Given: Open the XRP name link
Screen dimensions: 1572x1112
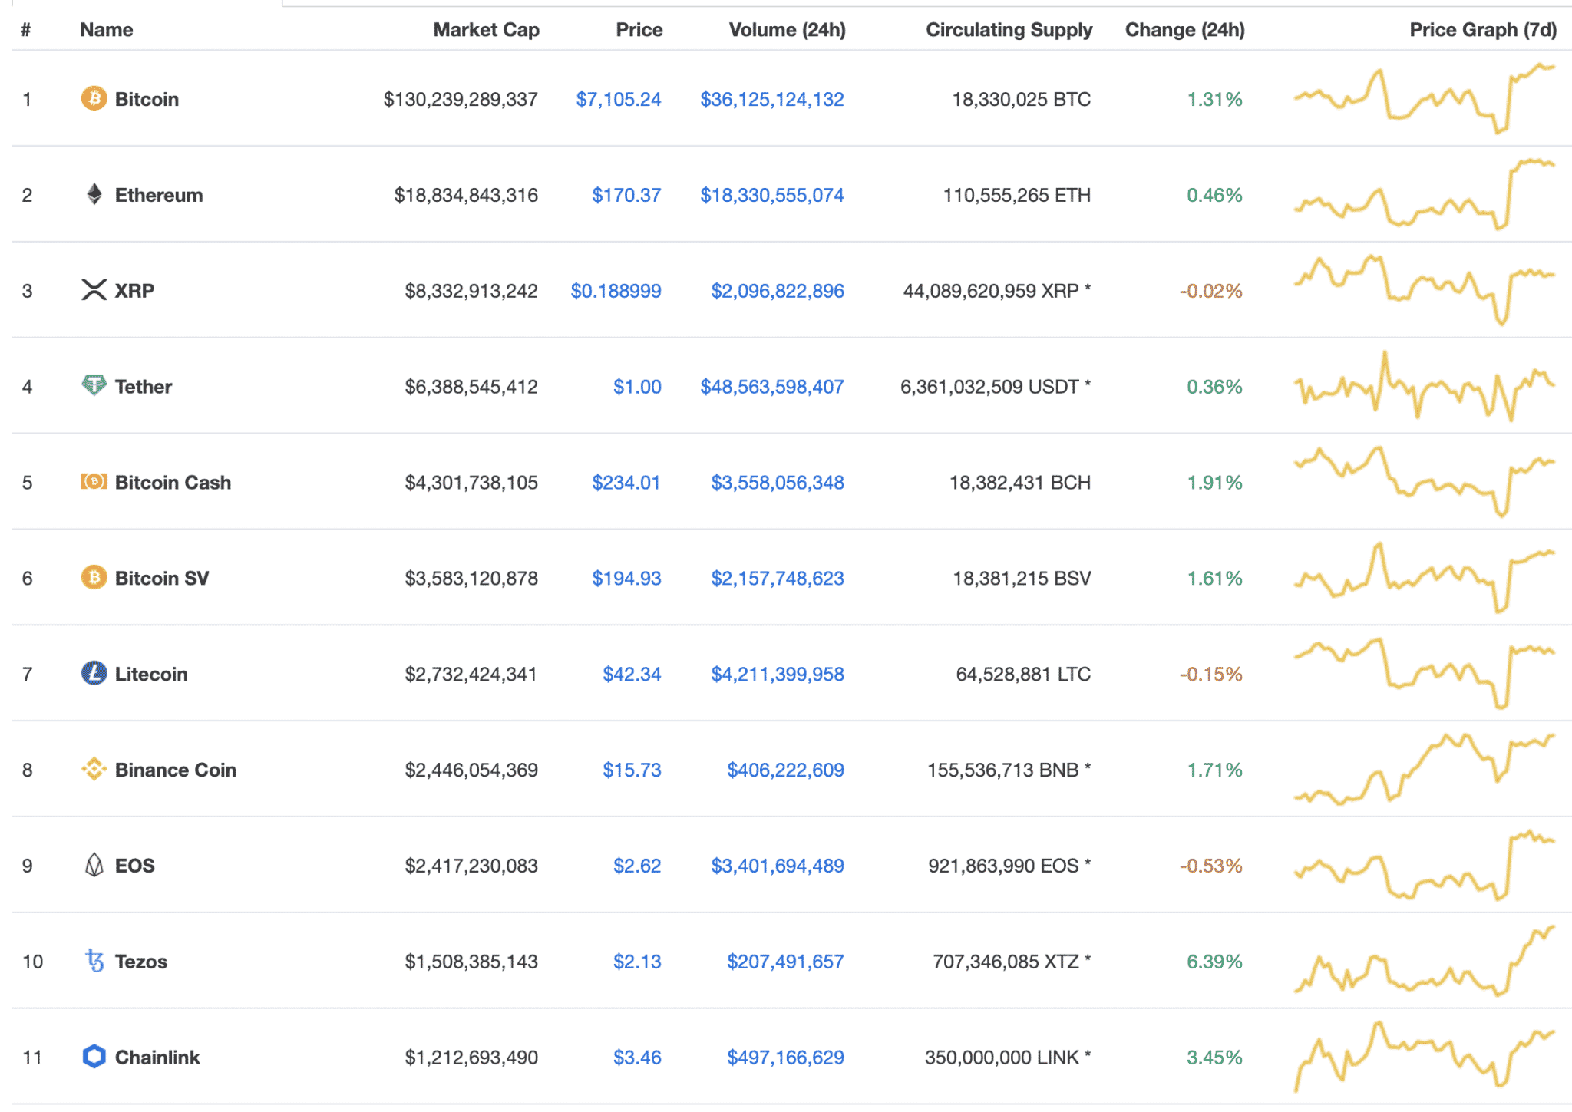Looking at the screenshot, I should tap(134, 291).
